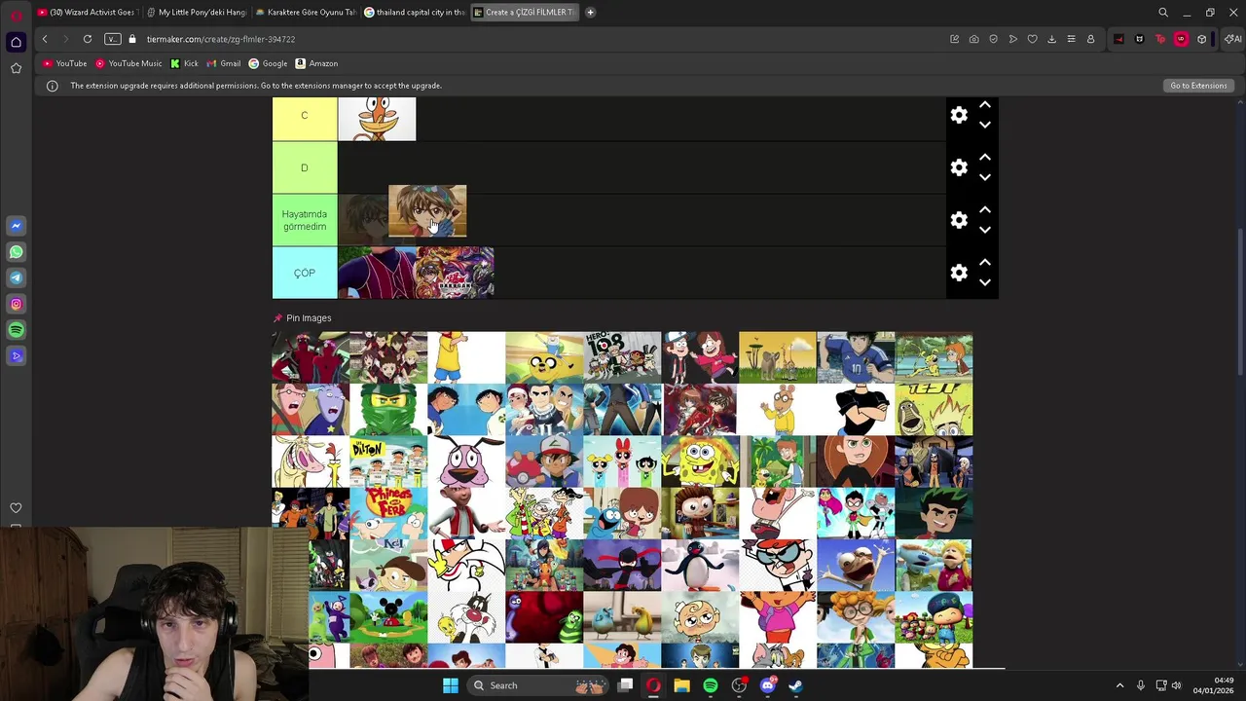Open settings gear for tier C row
Screen dimensions: 1246x701
click(959, 115)
